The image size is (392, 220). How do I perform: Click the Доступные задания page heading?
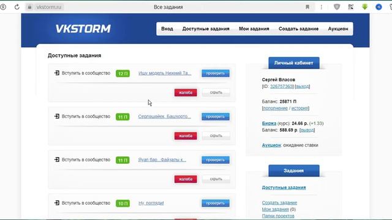pos(74,56)
